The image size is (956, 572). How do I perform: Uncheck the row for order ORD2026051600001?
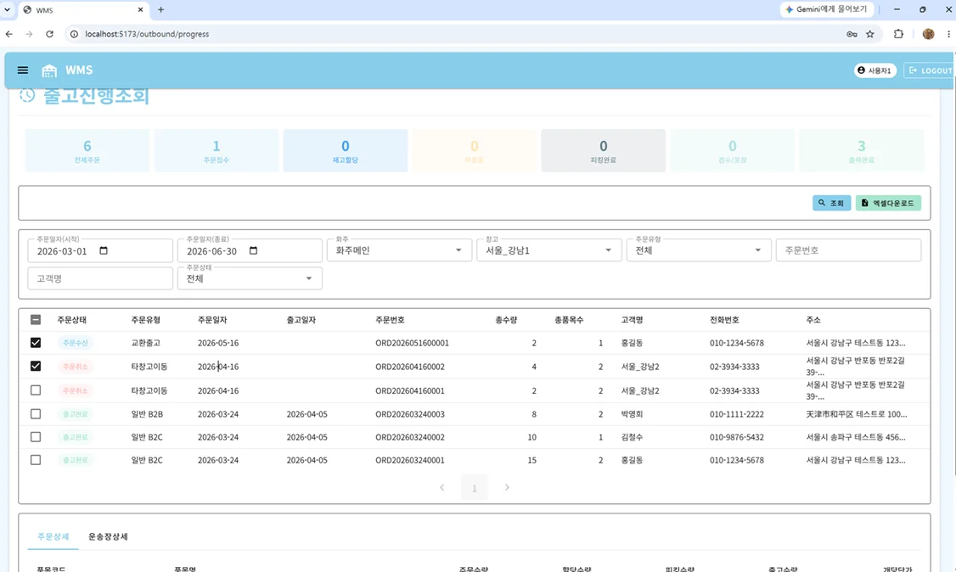click(x=36, y=342)
